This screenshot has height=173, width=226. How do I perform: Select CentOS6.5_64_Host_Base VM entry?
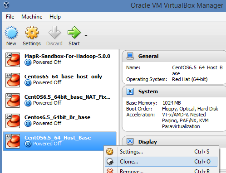(x=60, y=141)
